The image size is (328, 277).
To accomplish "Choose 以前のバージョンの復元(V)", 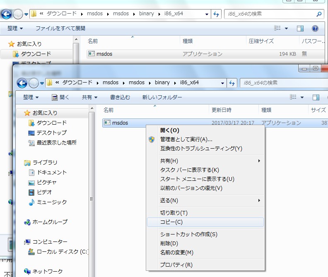I will coord(205,188).
